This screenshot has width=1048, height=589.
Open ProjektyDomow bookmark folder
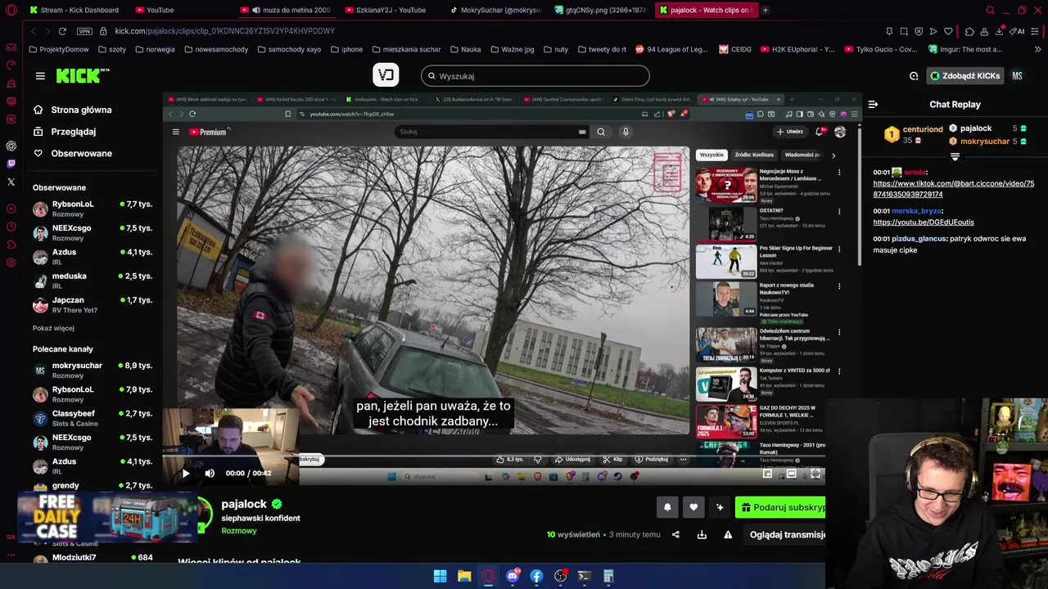pos(58,49)
